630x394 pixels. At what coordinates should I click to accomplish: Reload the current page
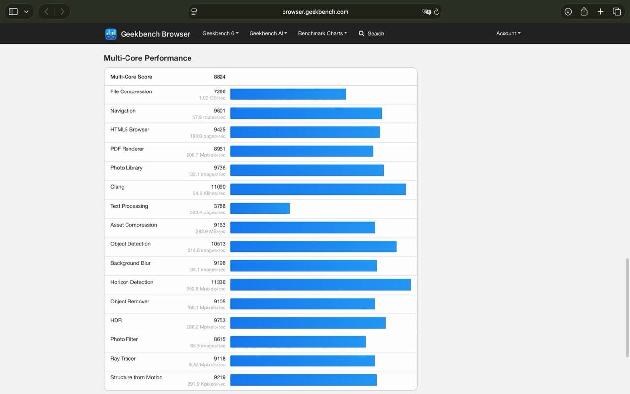pos(437,12)
